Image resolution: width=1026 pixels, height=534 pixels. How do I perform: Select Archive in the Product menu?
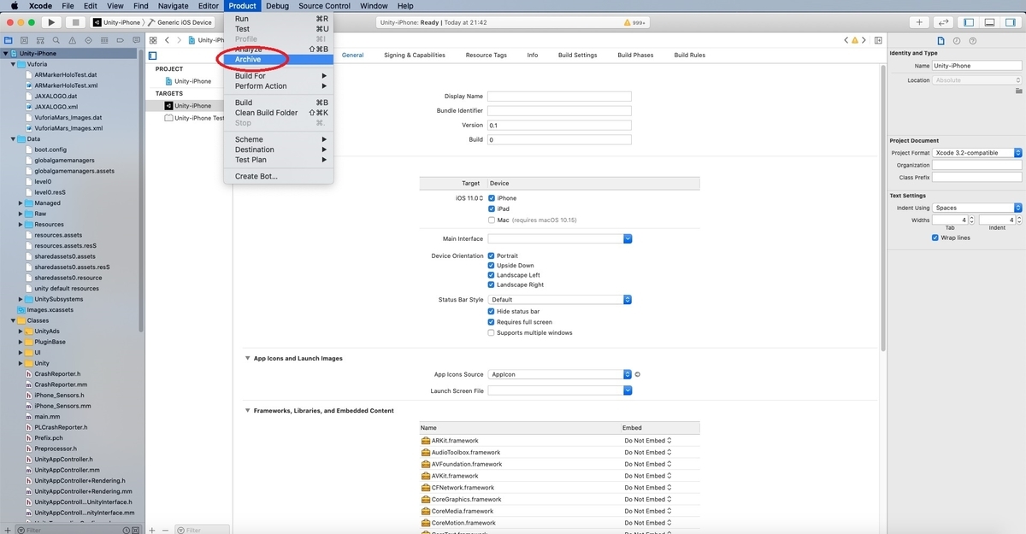279,59
